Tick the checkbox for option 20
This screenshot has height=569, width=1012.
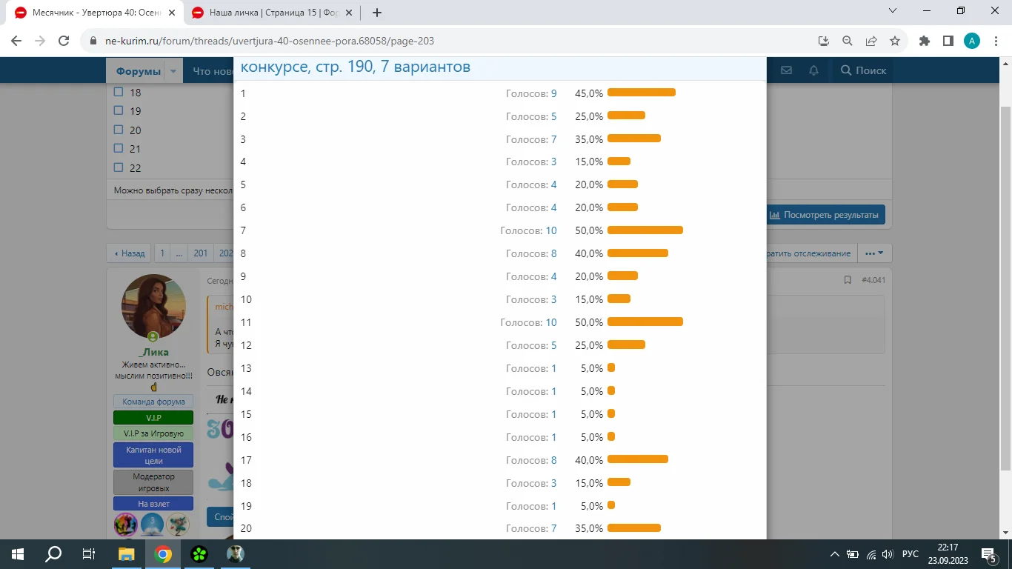[119, 130]
